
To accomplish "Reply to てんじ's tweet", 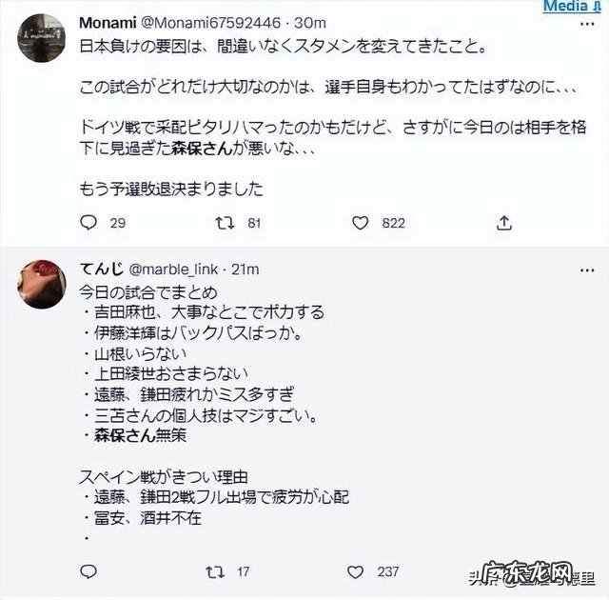I will click(x=88, y=571).
